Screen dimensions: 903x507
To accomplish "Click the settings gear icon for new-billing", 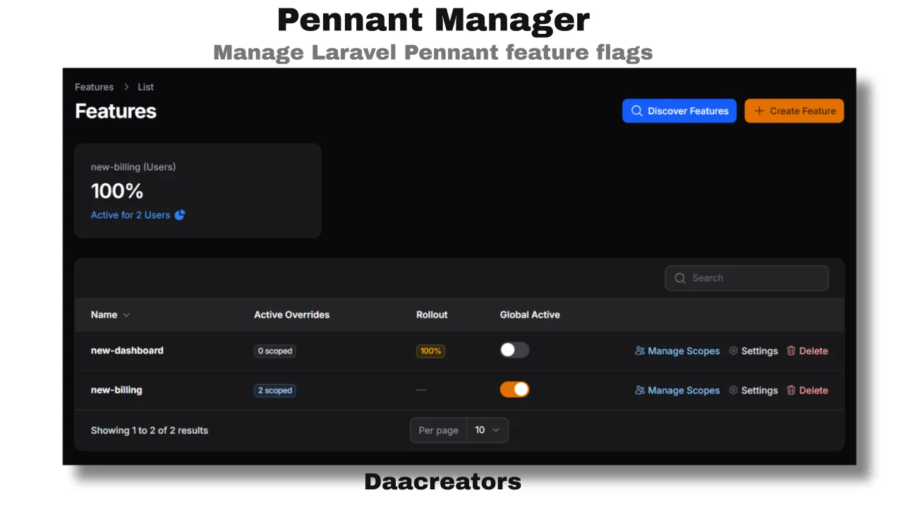I will pos(733,390).
